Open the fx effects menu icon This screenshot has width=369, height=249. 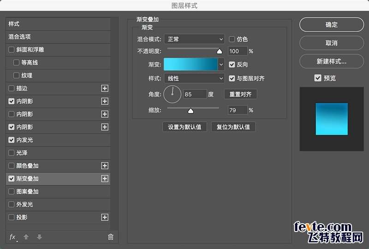13,237
